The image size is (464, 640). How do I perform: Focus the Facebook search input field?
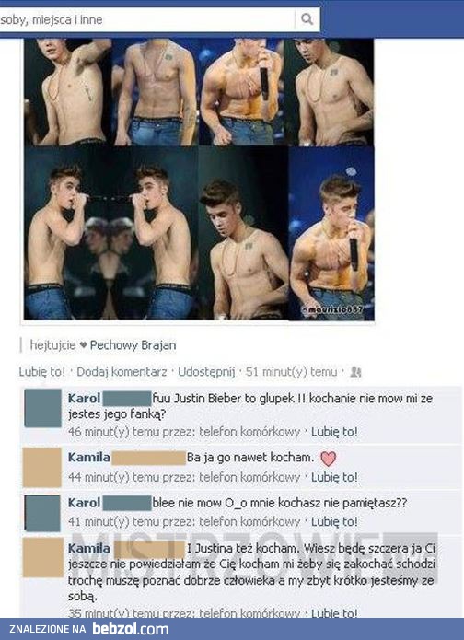tap(147, 19)
